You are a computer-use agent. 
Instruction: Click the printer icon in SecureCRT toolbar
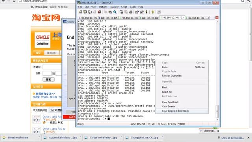tap(131, 12)
